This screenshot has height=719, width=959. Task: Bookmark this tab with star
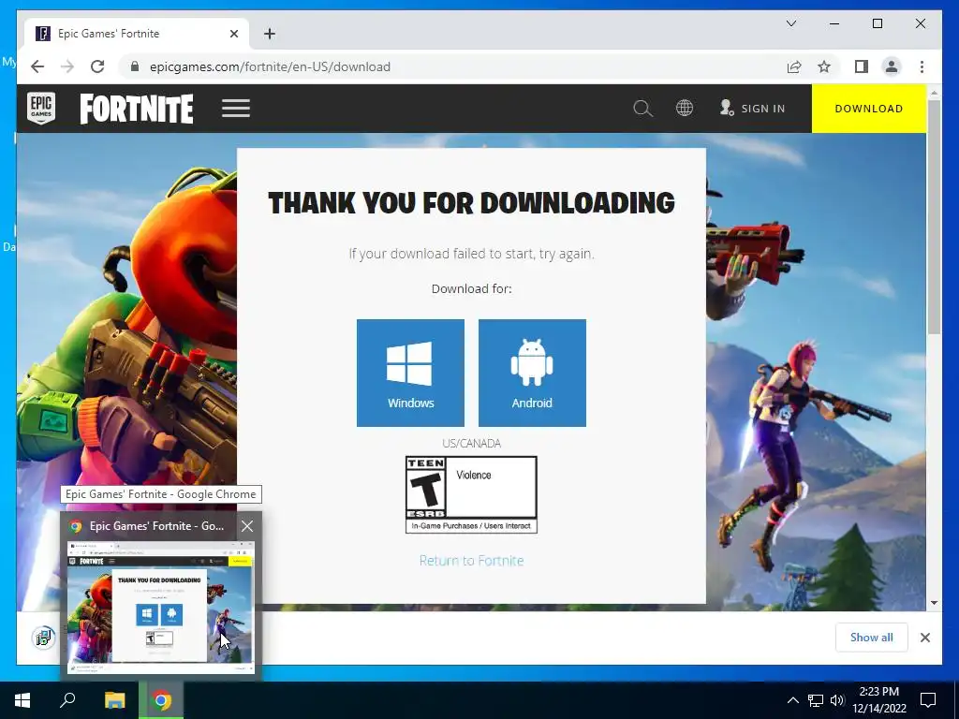coord(824,66)
